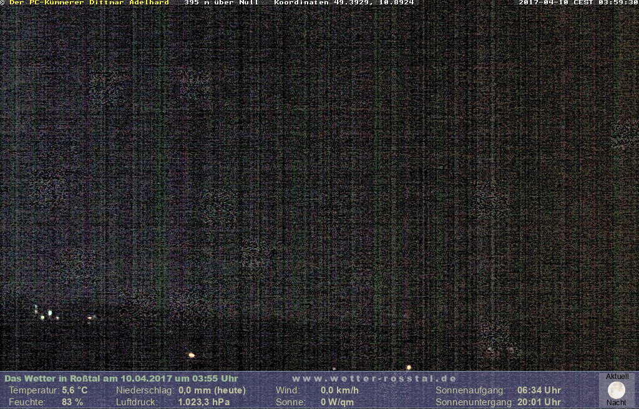Click the timestamp 2017-04-10 CEST 03:59:30
The height and width of the screenshot is (409, 639).
(x=578, y=2)
